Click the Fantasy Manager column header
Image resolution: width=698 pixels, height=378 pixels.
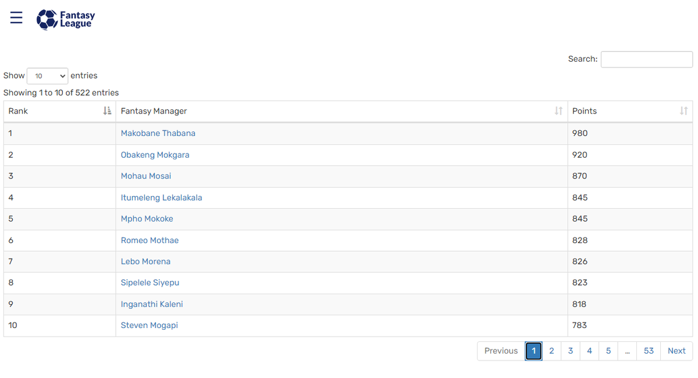(342, 111)
